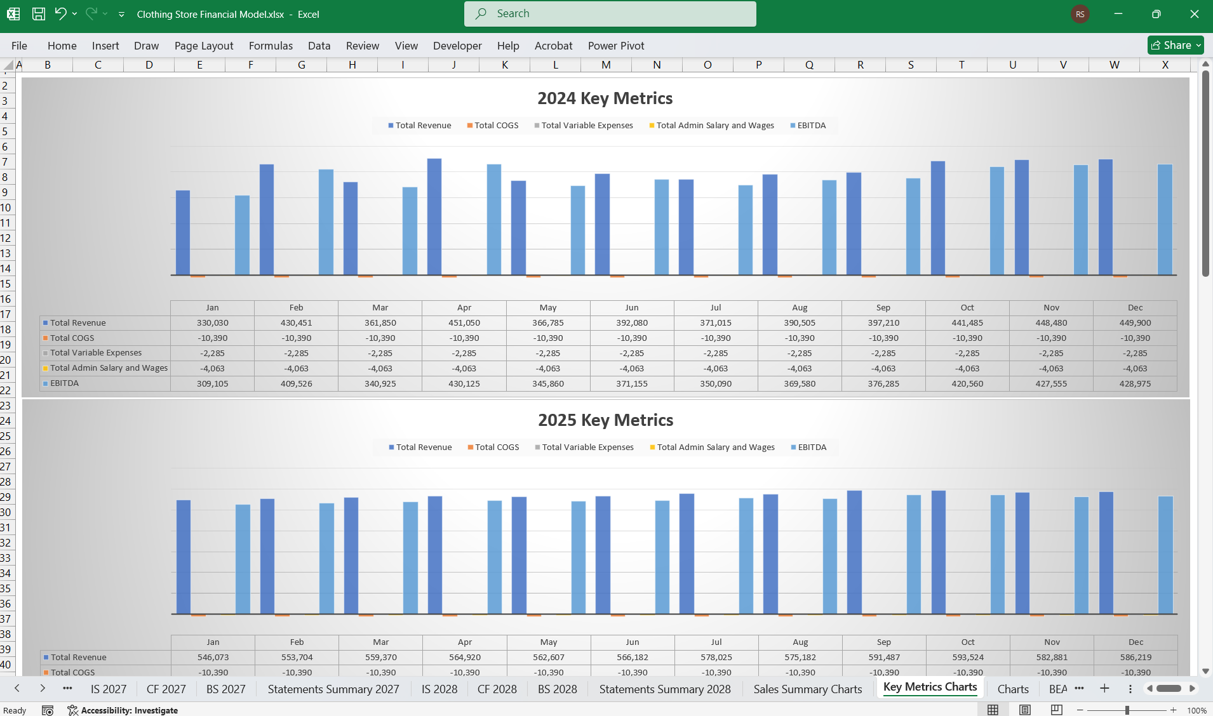Click Total Admin Salary legend entry in 2025 chart
The height and width of the screenshot is (716, 1213).
(713, 447)
